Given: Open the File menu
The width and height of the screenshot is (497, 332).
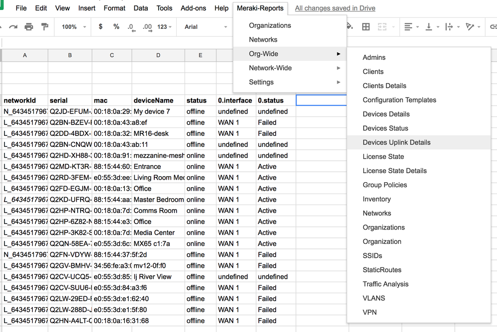Looking at the screenshot, I should [21, 8].
